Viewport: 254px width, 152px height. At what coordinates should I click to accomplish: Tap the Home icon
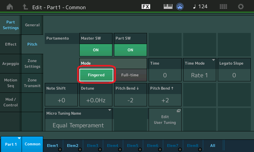[x=10, y=7]
